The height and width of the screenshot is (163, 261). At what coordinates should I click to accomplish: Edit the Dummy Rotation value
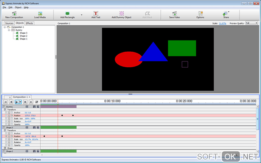[28, 121]
